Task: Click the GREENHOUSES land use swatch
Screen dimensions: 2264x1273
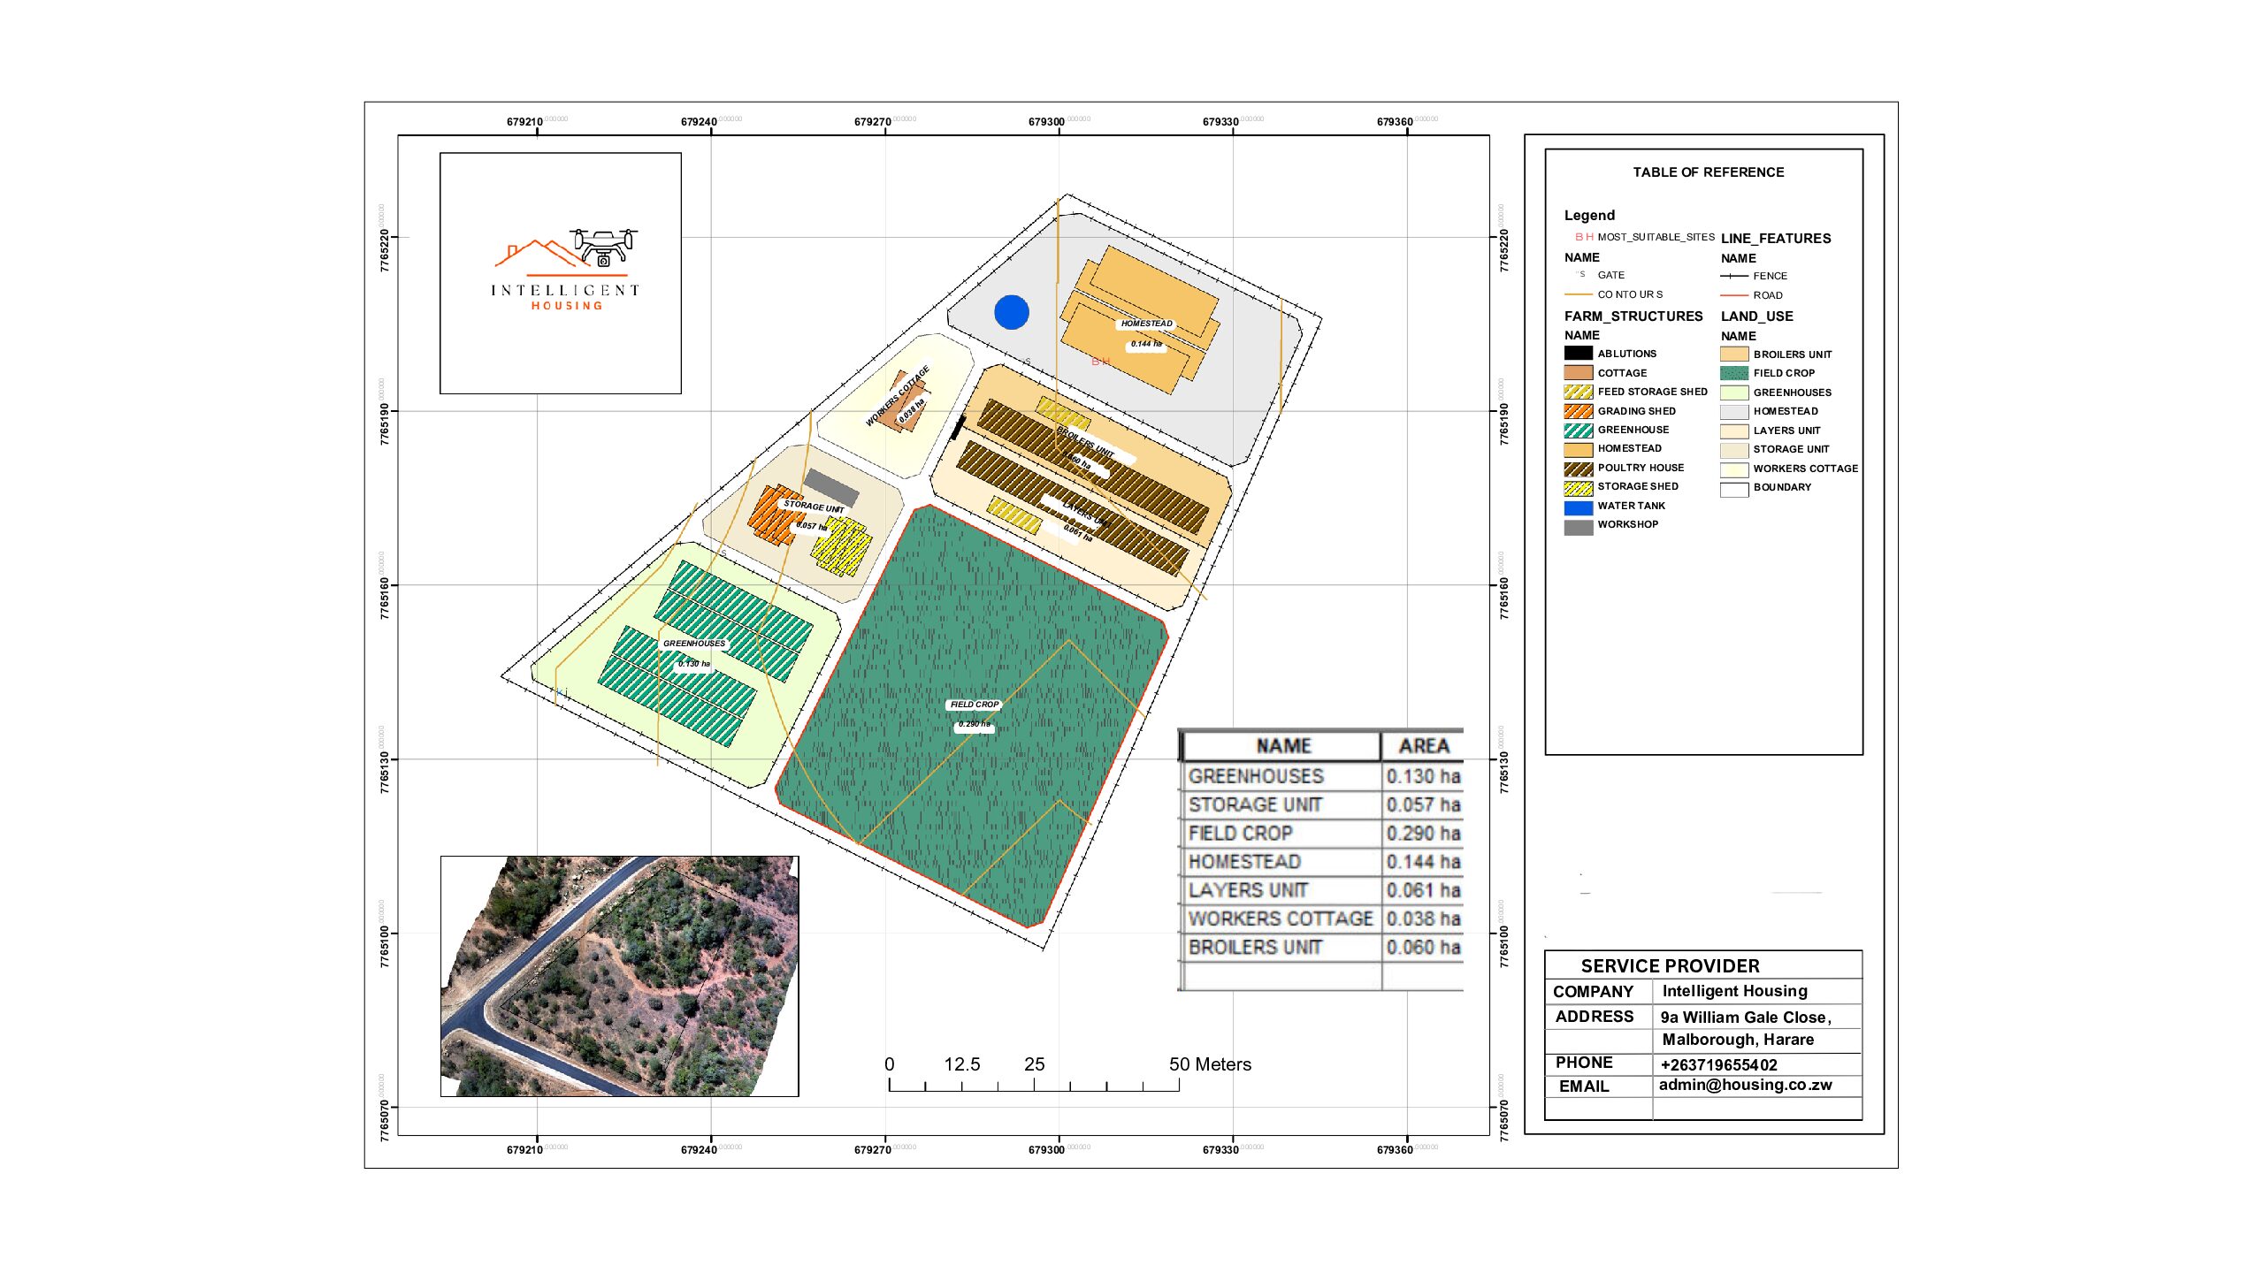Action: click(x=1734, y=393)
